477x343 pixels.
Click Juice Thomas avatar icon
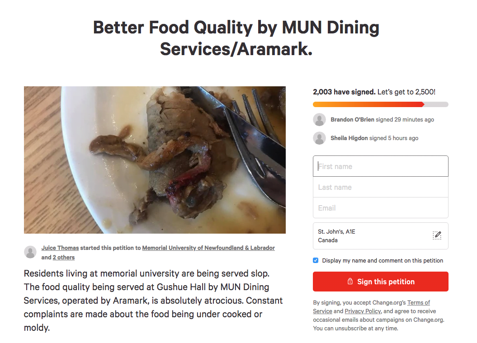pyautogui.click(x=30, y=252)
